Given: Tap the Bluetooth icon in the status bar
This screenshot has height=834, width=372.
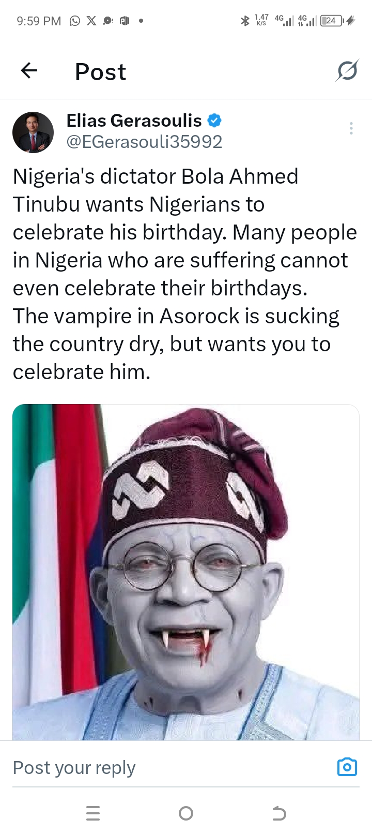Looking at the screenshot, I should (245, 21).
